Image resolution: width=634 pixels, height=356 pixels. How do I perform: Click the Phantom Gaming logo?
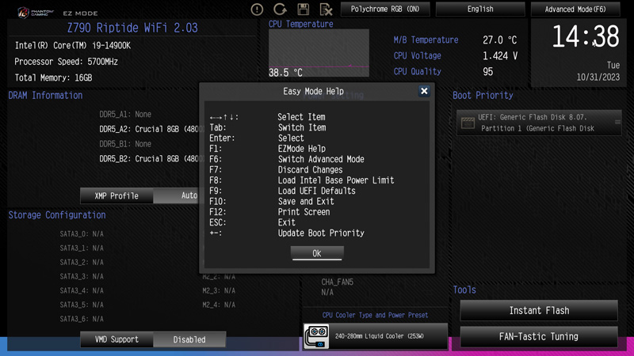36,13
